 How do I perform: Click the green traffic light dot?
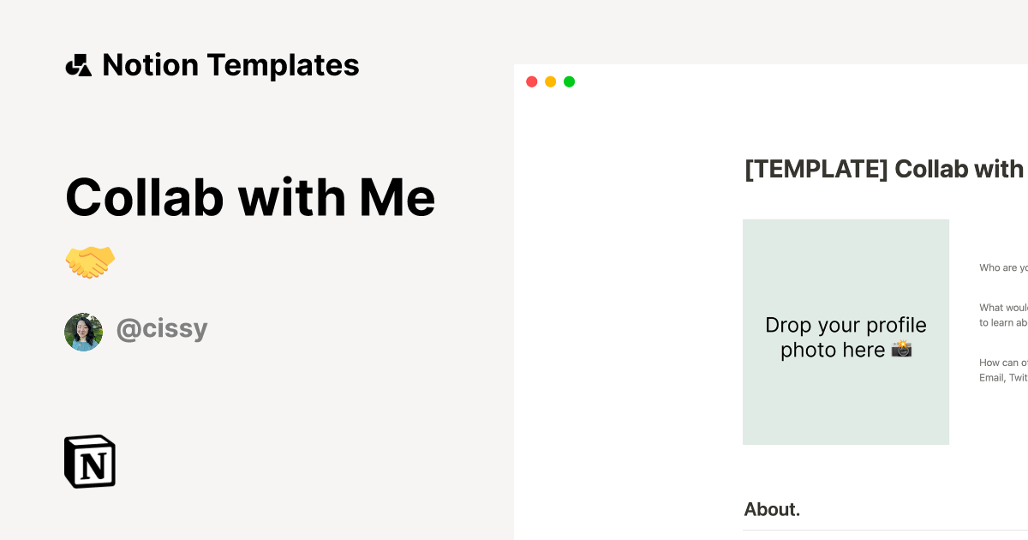pyautogui.click(x=570, y=81)
